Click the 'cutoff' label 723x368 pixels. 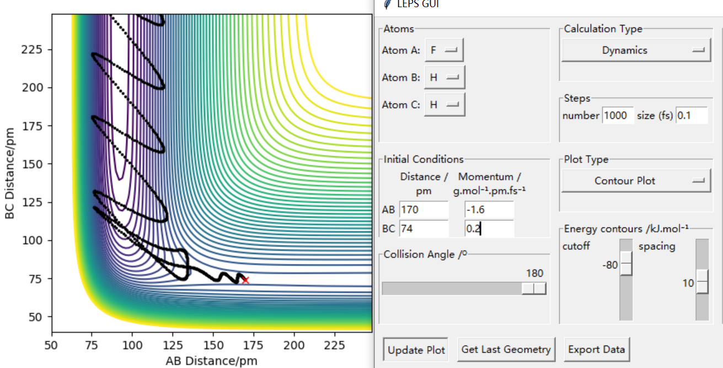(576, 246)
